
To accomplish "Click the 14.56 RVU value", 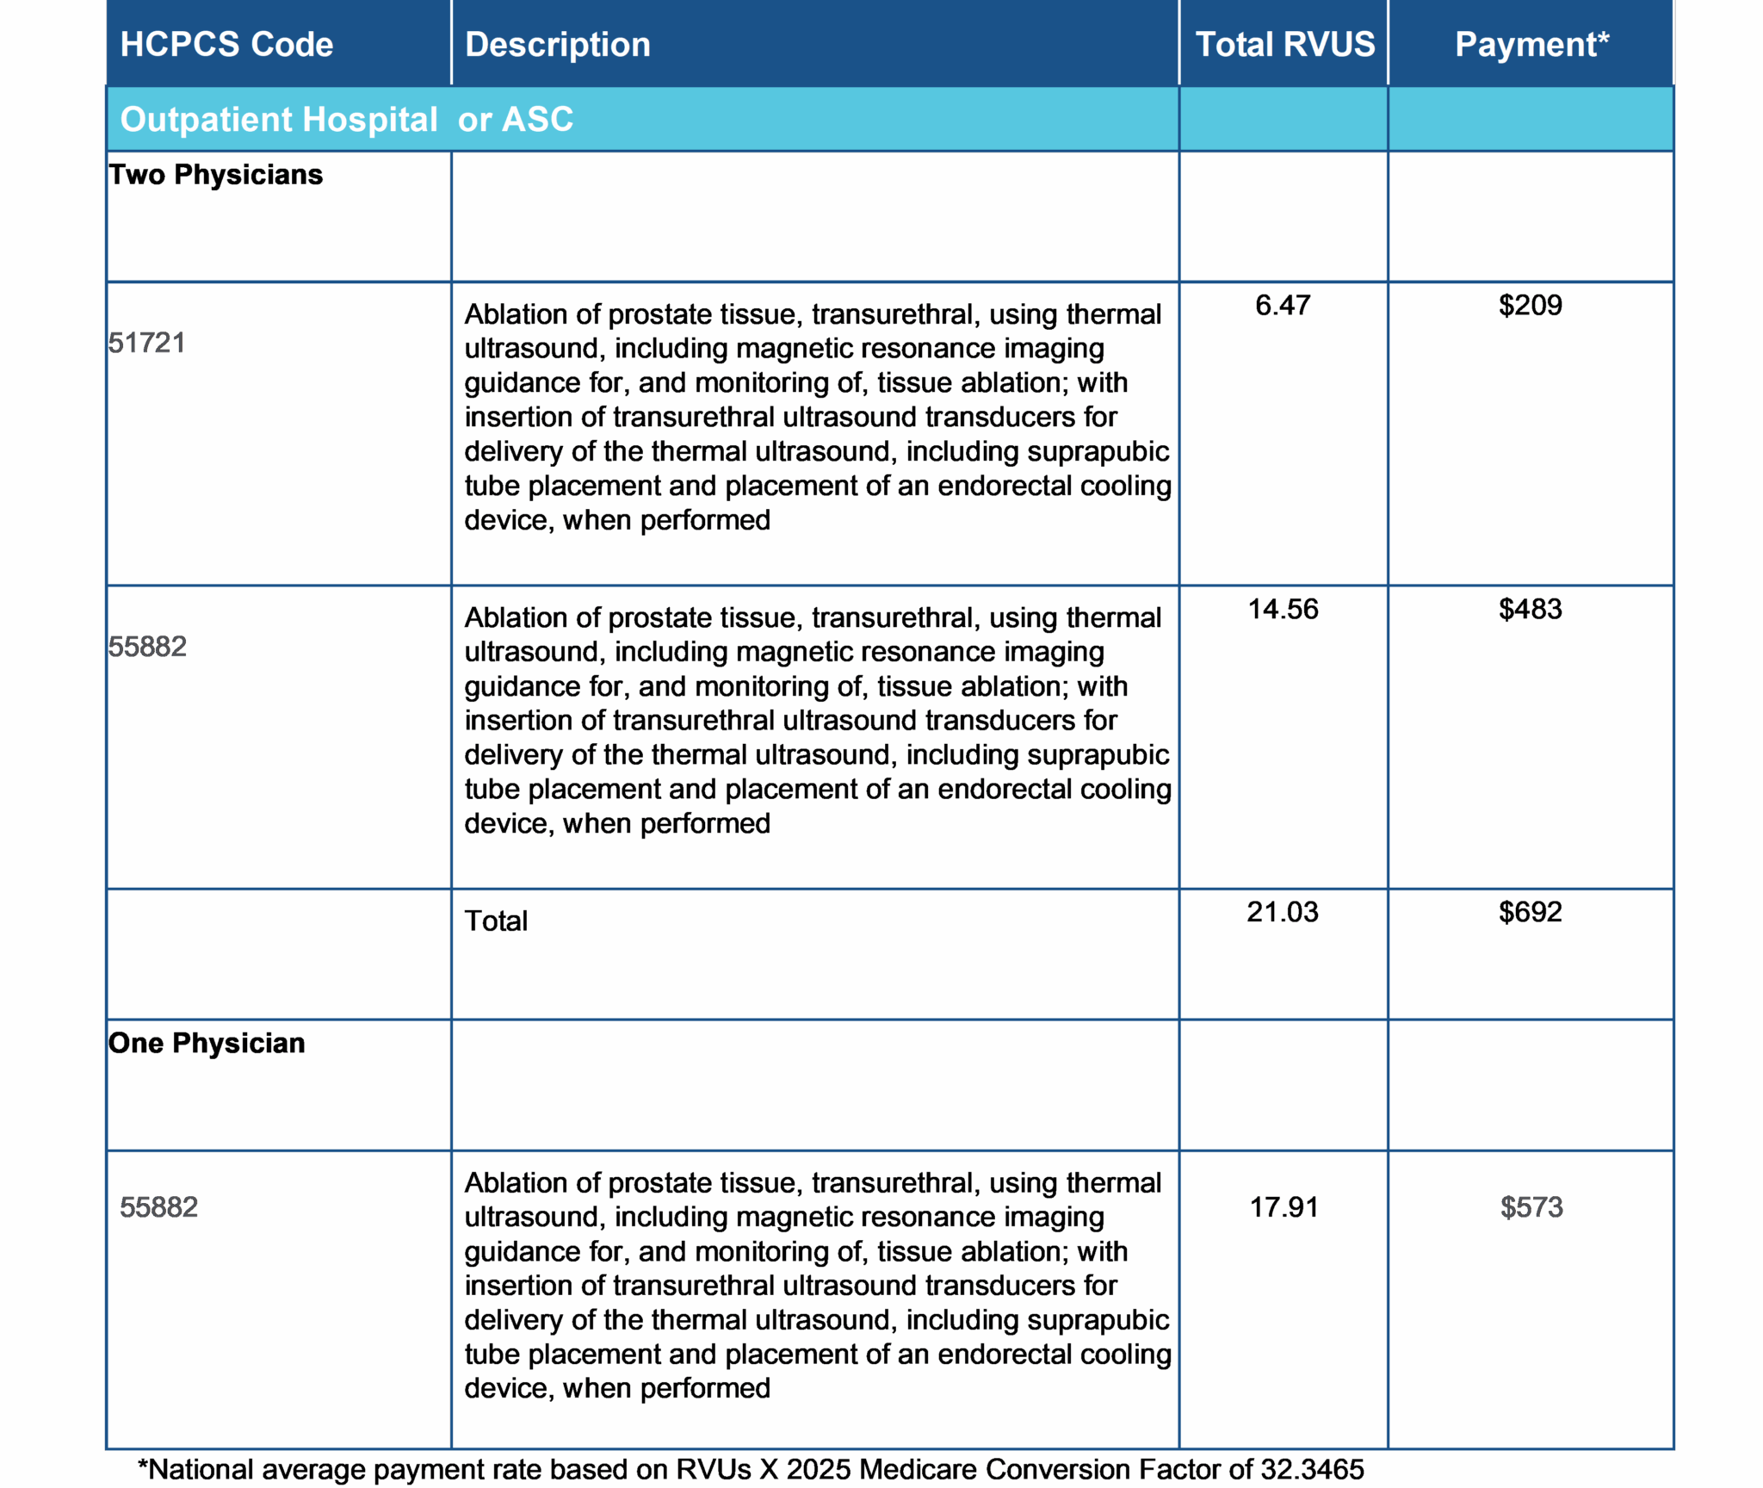I will pyautogui.click(x=1283, y=609).
